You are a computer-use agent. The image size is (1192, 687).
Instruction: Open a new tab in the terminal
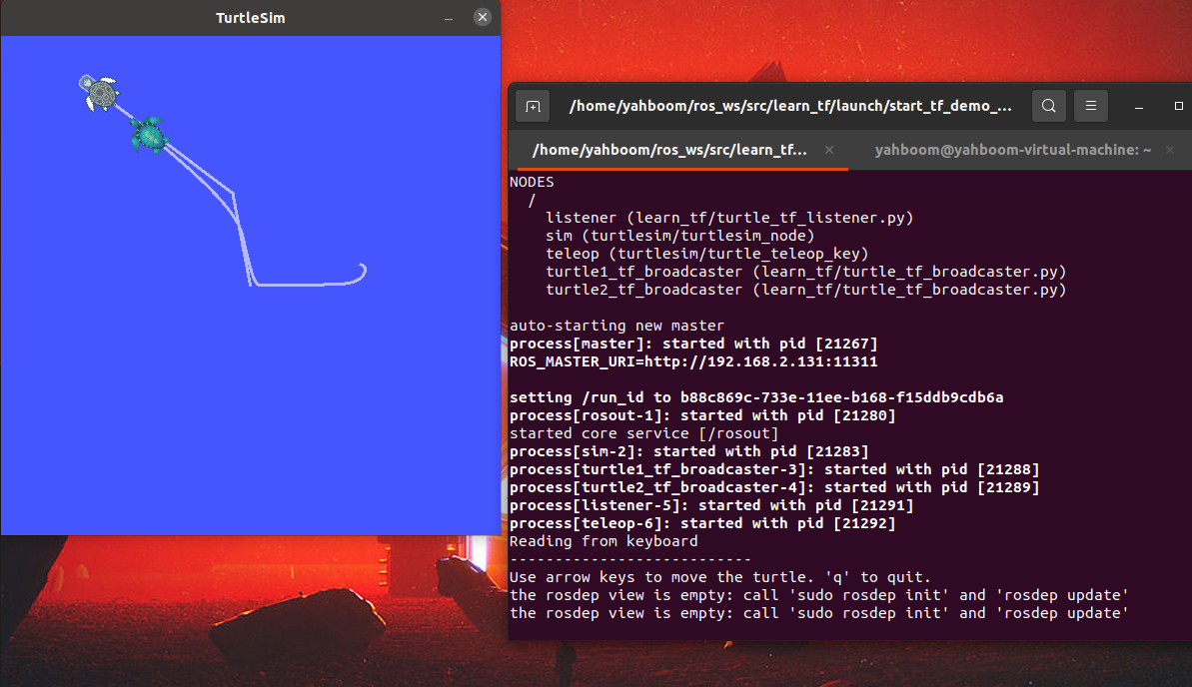click(533, 107)
